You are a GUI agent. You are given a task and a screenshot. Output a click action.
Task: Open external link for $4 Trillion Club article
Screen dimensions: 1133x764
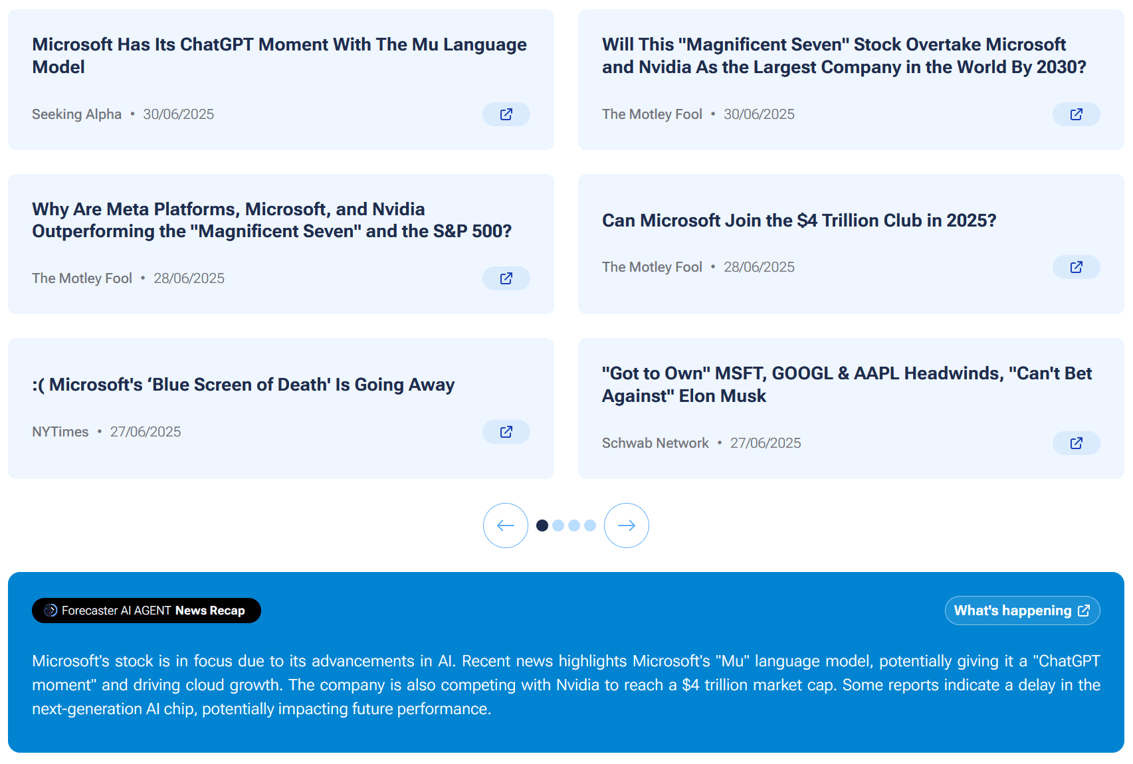click(1075, 267)
